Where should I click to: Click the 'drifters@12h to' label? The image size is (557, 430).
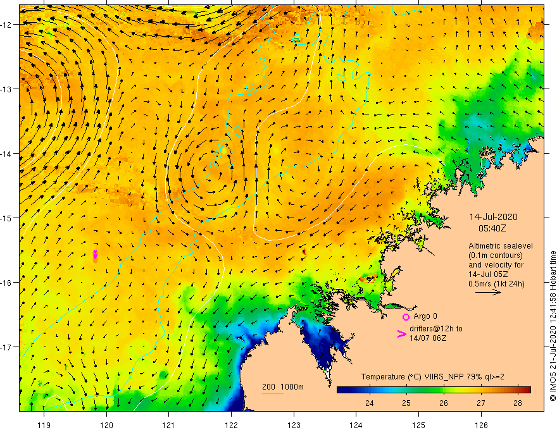click(436, 329)
